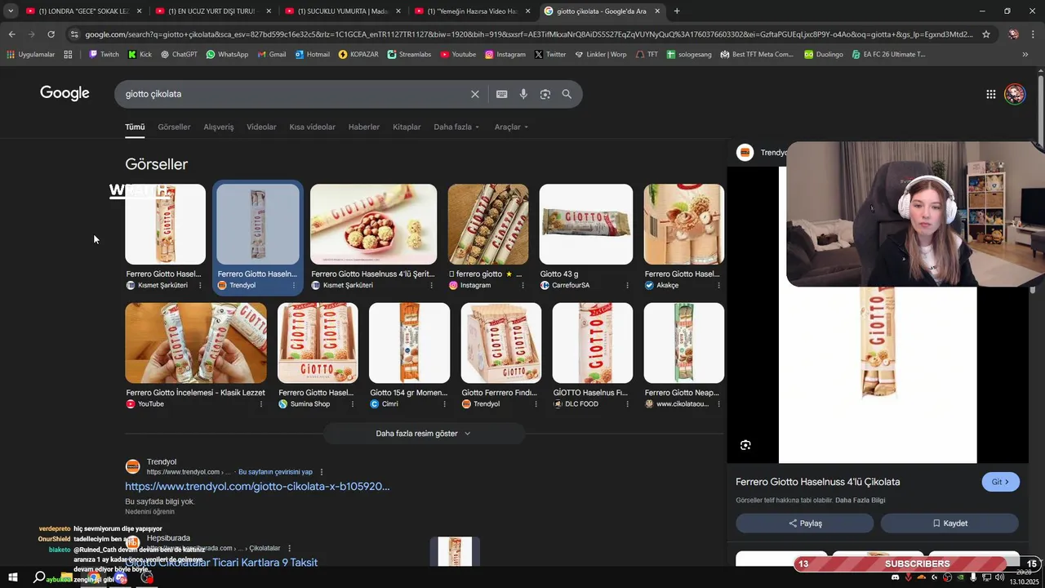Click Bu sayfanın çevirisini yap link
The width and height of the screenshot is (1045, 588).
coord(275,472)
